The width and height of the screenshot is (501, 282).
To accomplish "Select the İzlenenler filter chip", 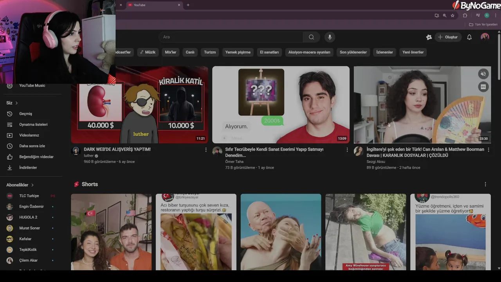I will [384, 52].
